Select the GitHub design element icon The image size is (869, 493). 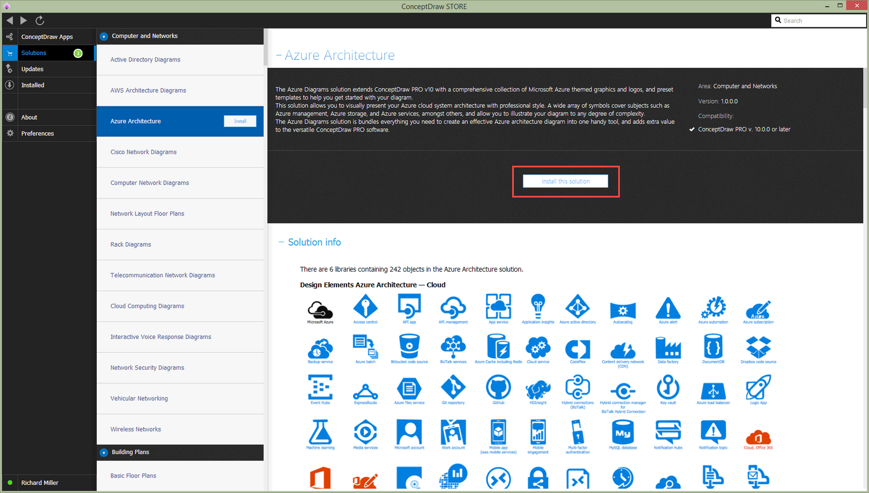coord(498,387)
